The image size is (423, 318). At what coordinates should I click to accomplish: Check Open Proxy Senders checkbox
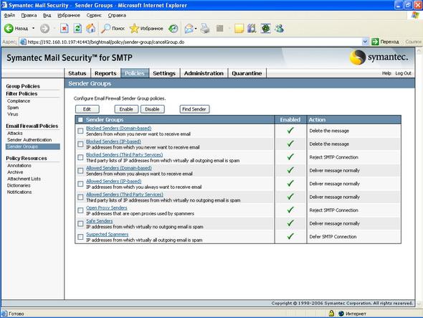click(x=80, y=210)
